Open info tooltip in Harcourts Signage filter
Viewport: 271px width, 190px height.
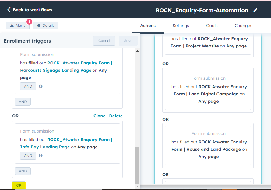pyautogui.click(x=40, y=86)
